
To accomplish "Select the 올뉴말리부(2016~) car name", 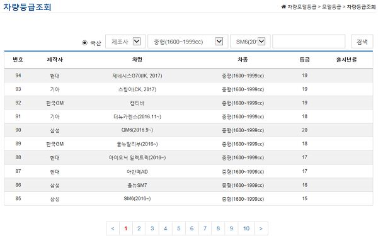I will coord(137,144).
